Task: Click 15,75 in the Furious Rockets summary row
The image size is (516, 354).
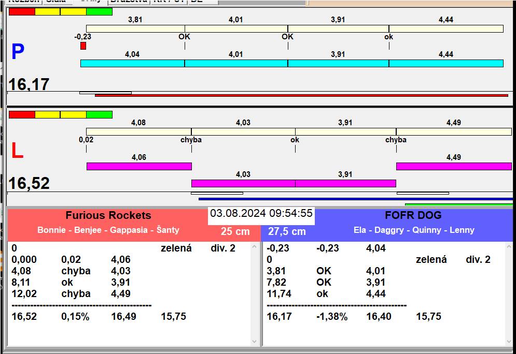Action: 173,317
